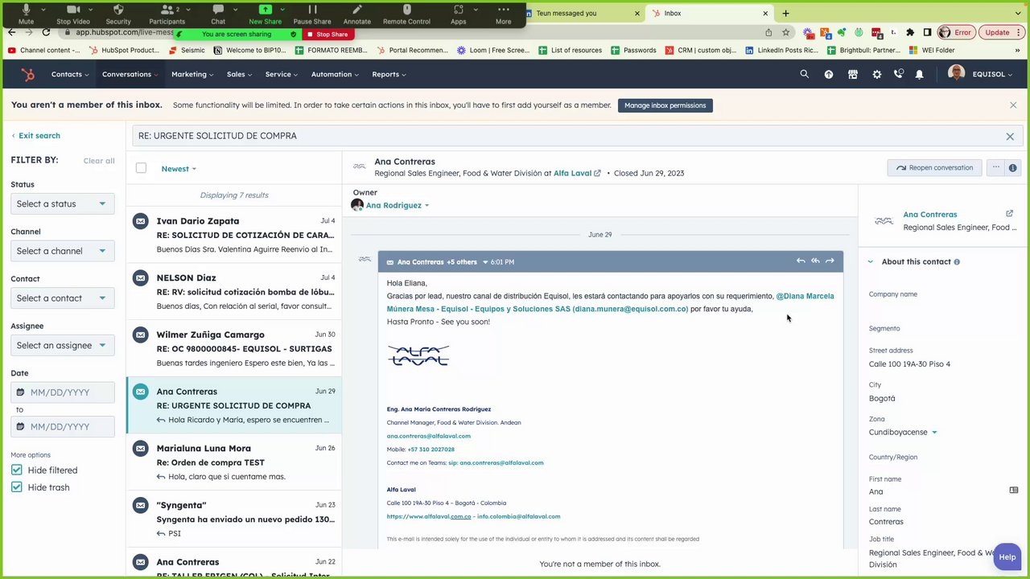
Task: Open the search magnifier in HubSpot nav
Action: pyautogui.click(x=804, y=74)
